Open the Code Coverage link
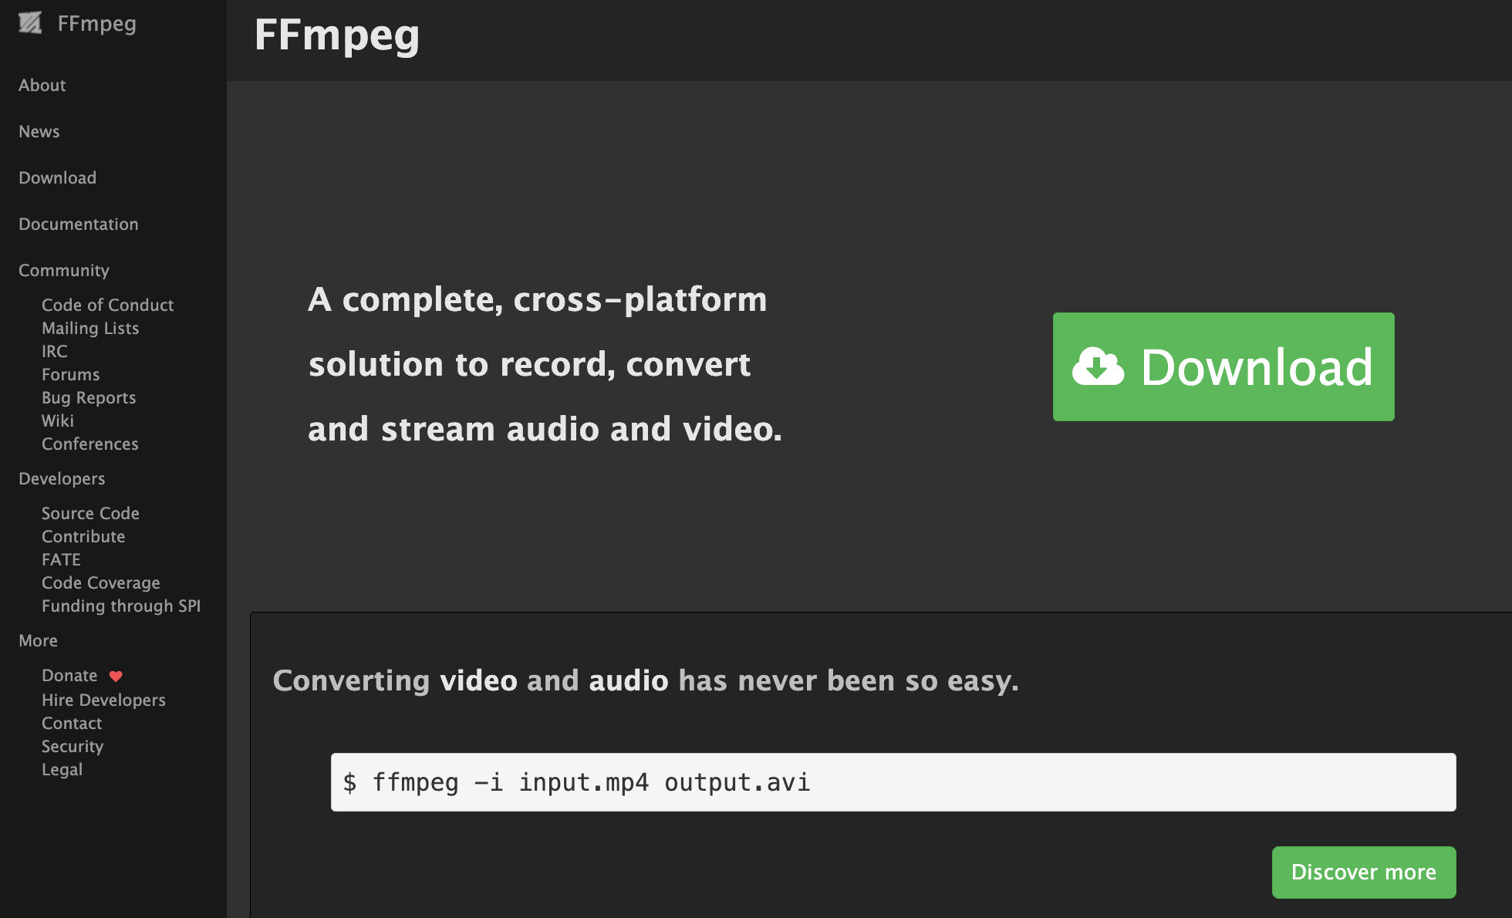 pyautogui.click(x=101, y=582)
